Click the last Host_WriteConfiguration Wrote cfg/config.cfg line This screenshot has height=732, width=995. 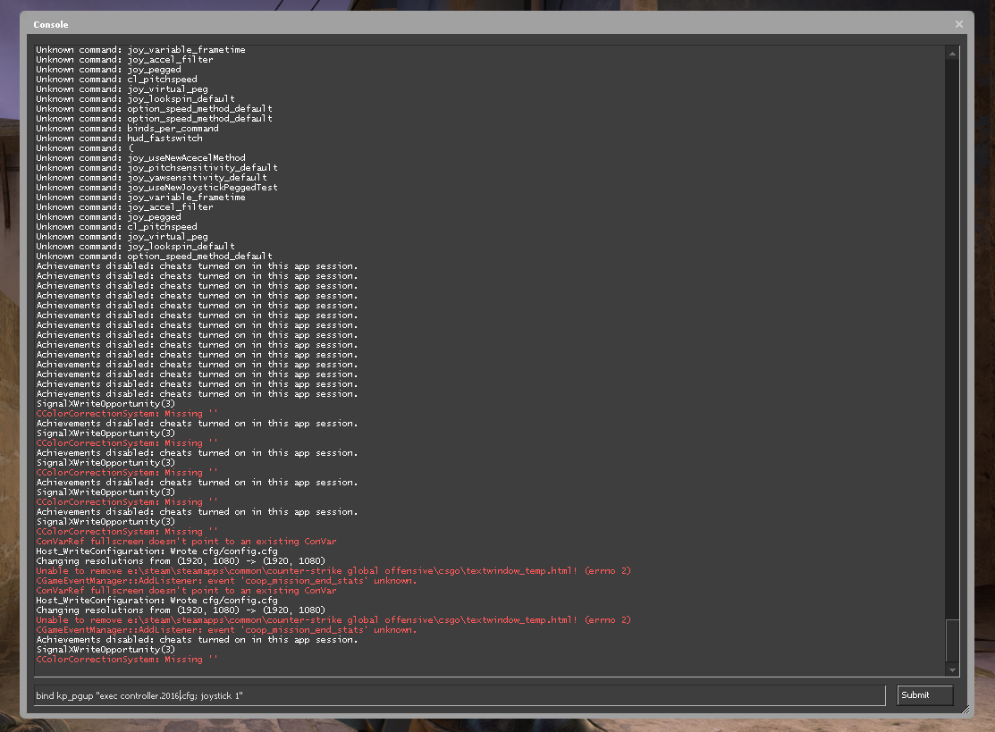click(156, 600)
